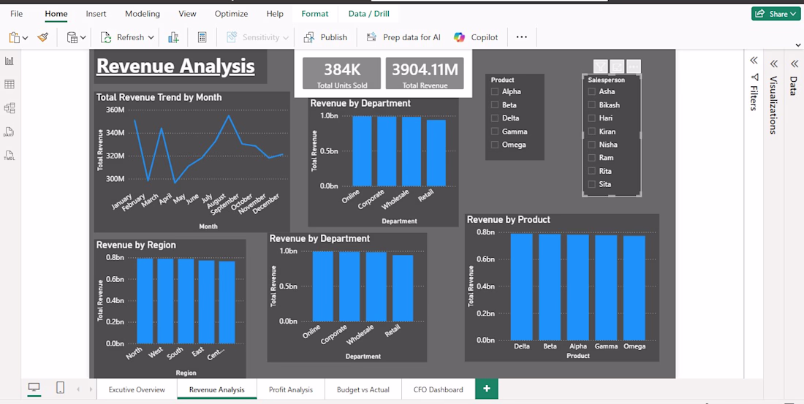Switch to Report view in left sidebar
Image resolution: width=804 pixels, height=404 pixels.
[10, 61]
